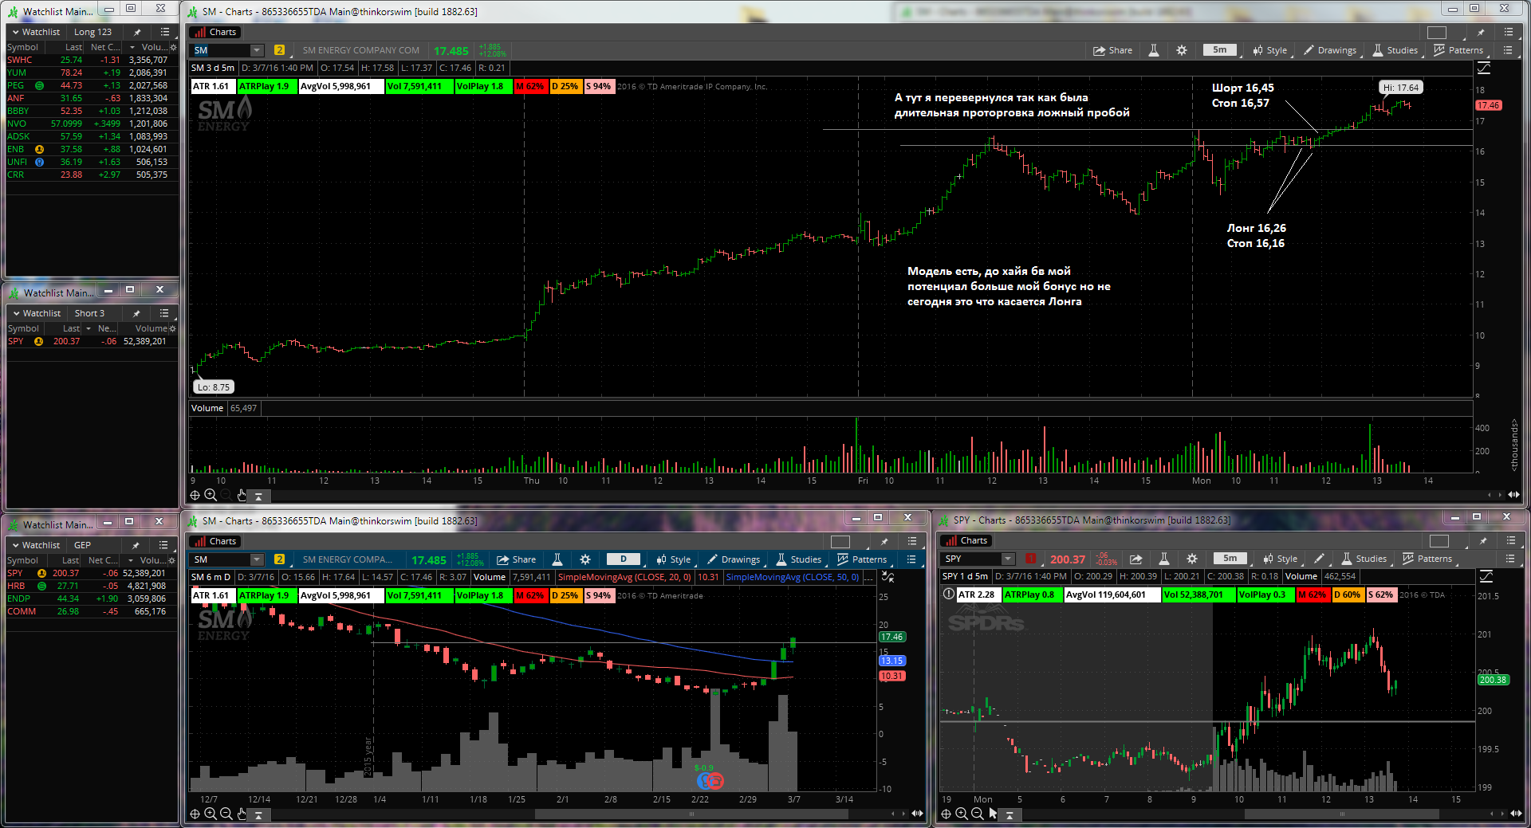1531x828 pixels.
Task: Click UNFI blue info icon in watchlist
Action: (x=39, y=162)
